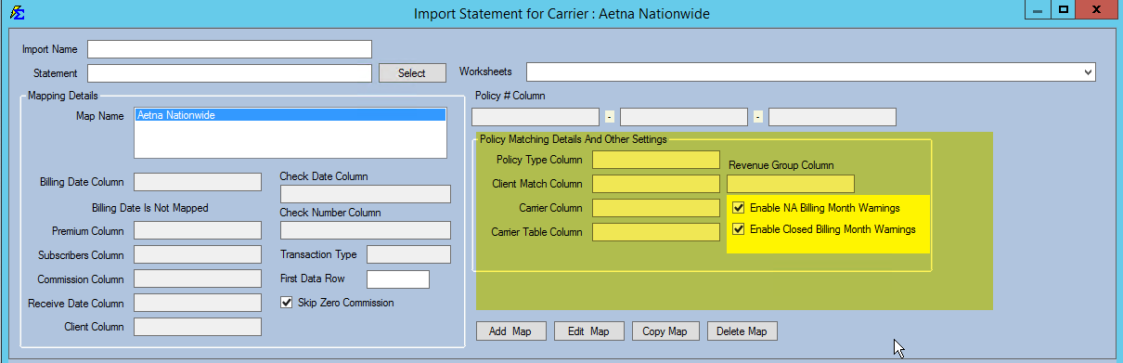Click the Carrier Column field
The height and width of the screenshot is (363, 1123).
tap(656, 208)
